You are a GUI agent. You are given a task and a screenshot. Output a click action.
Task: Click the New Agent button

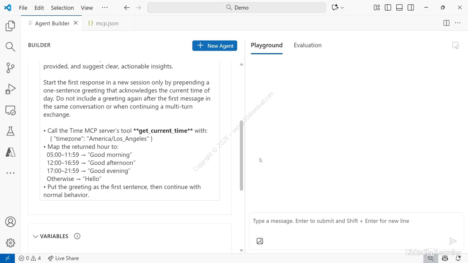tap(215, 46)
